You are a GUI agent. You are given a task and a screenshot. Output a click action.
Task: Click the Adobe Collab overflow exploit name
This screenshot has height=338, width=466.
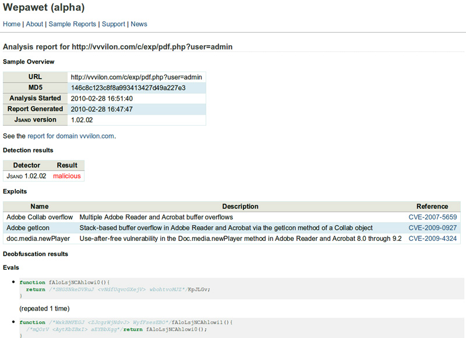(40, 216)
